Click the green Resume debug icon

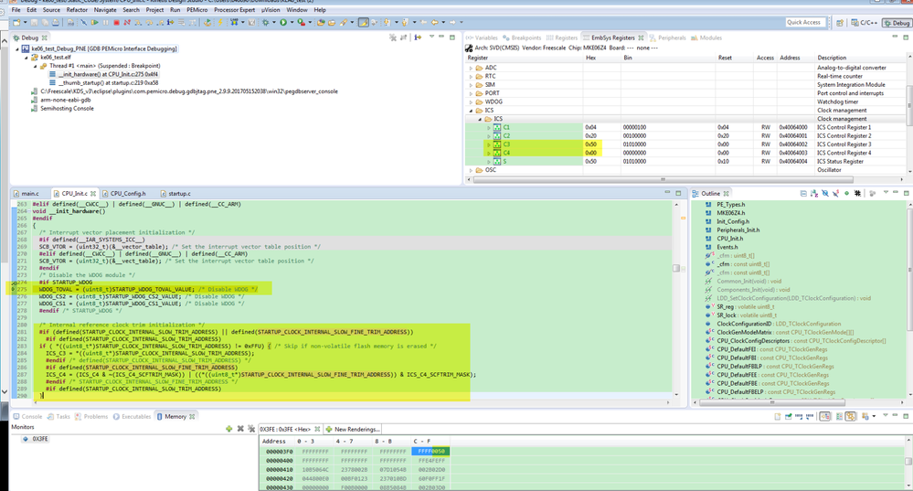click(94, 22)
